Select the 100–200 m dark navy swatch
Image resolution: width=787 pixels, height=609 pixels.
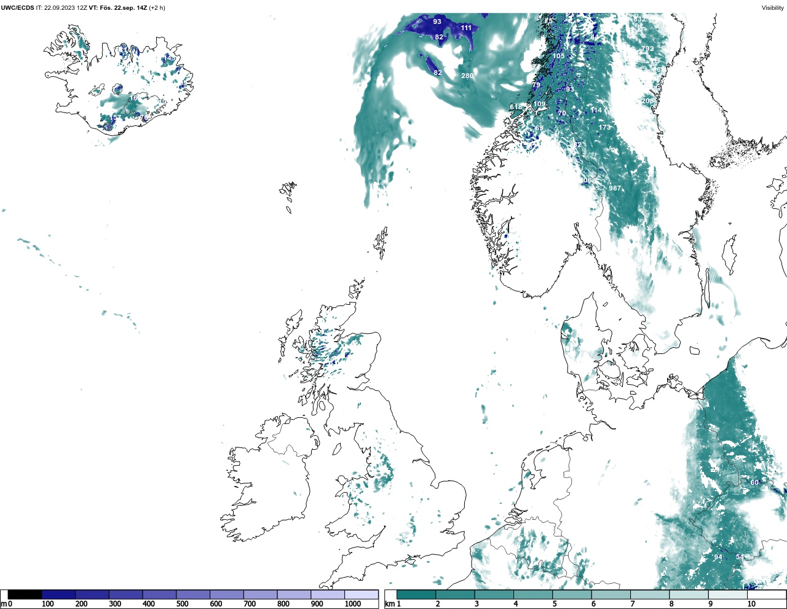[x=58, y=595]
